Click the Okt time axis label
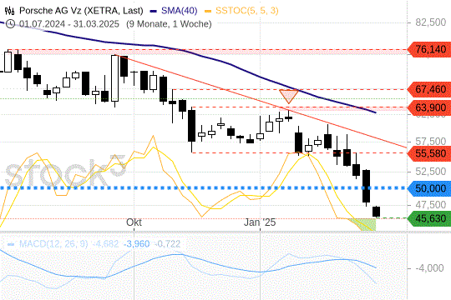 point(134,222)
